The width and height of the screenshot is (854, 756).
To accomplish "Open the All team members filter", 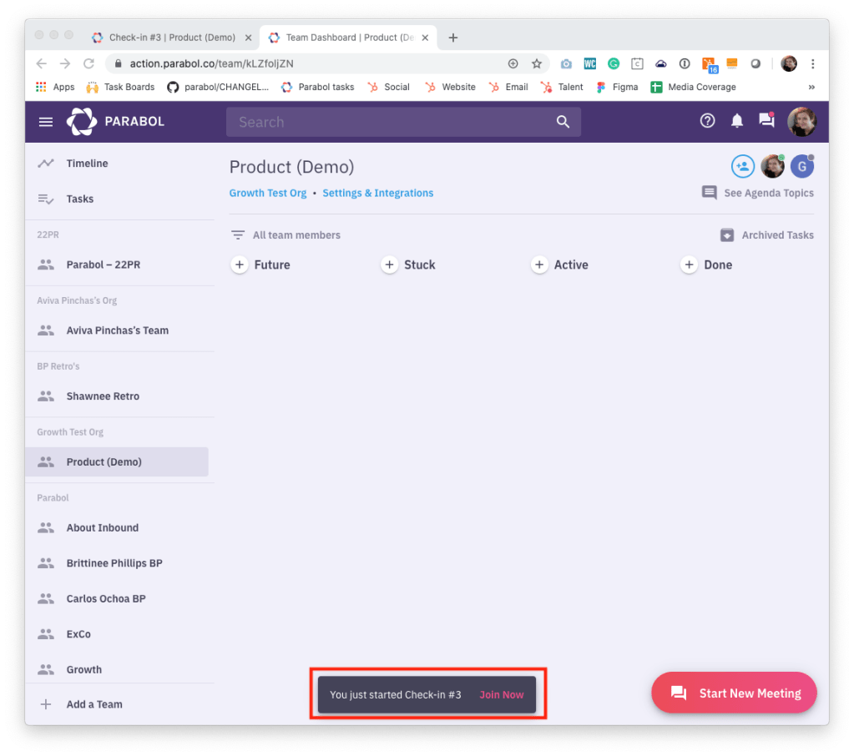I will pyautogui.click(x=296, y=235).
